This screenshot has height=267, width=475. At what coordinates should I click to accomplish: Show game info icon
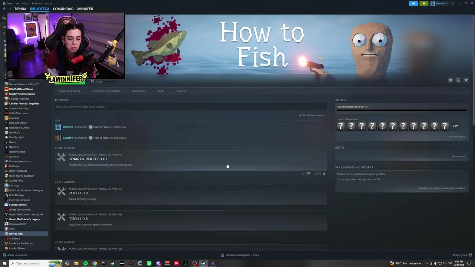458,80
